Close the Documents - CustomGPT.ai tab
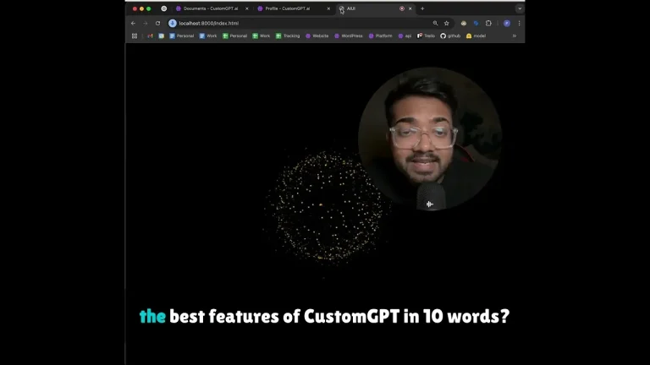This screenshot has width=650, height=365. [x=246, y=8]
